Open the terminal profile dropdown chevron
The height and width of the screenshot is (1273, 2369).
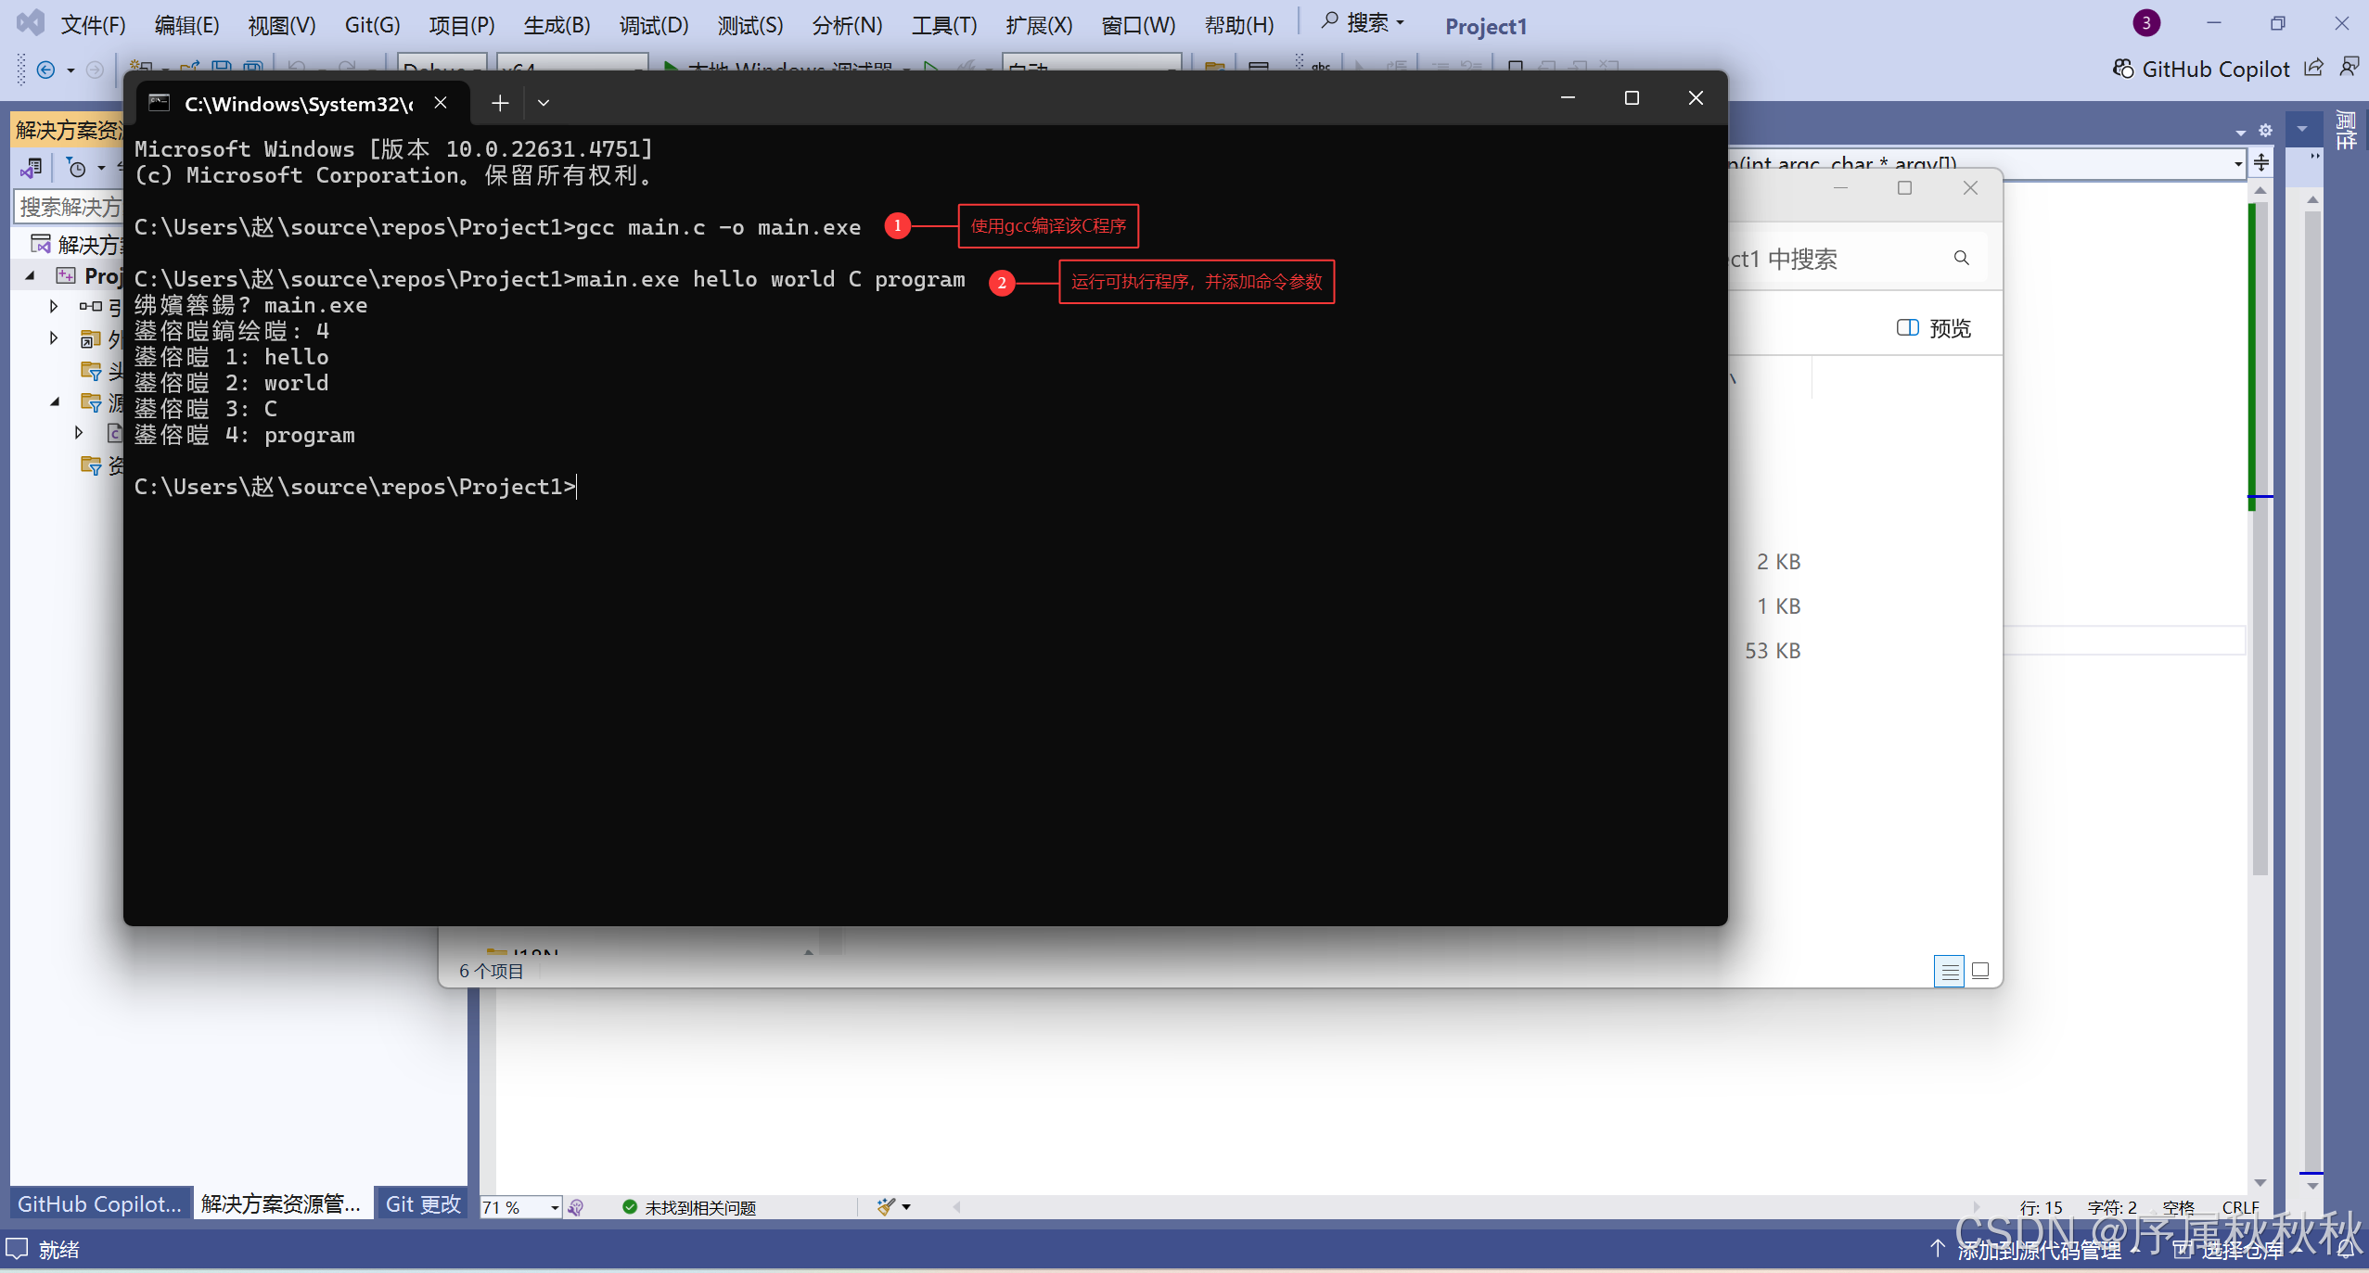click(x=544, y=103)
